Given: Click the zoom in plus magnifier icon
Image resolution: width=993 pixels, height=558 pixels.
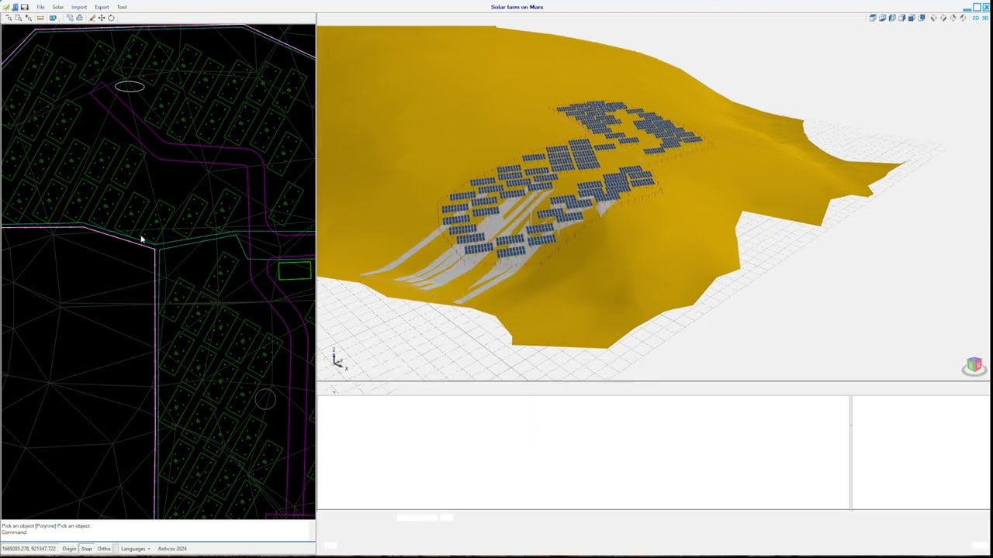Looking at the screenshot, I should (x=29, y=18).
